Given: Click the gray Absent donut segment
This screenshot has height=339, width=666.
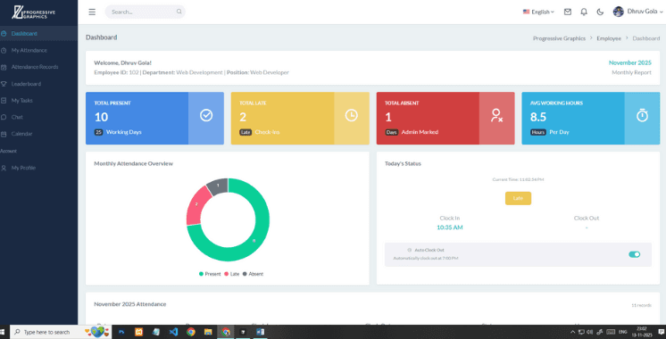Looking at the screenshot, I should (x=219, y=186).
